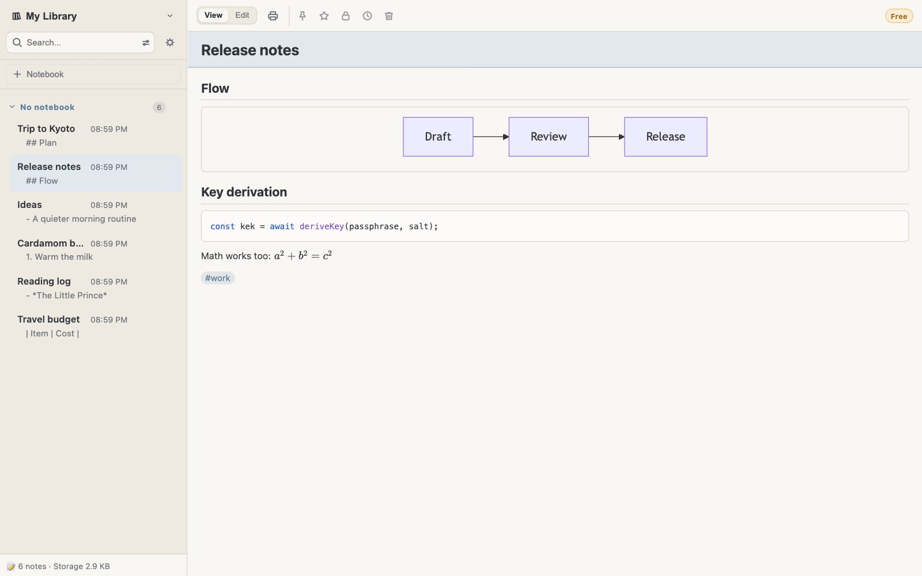The image size is (922, 576).
Task: Click the Release notes title heading
Action: [x=250, y=50]
